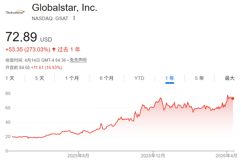Click the Globalstar company logo
The image size is (241, 164).
coord(15,12)
